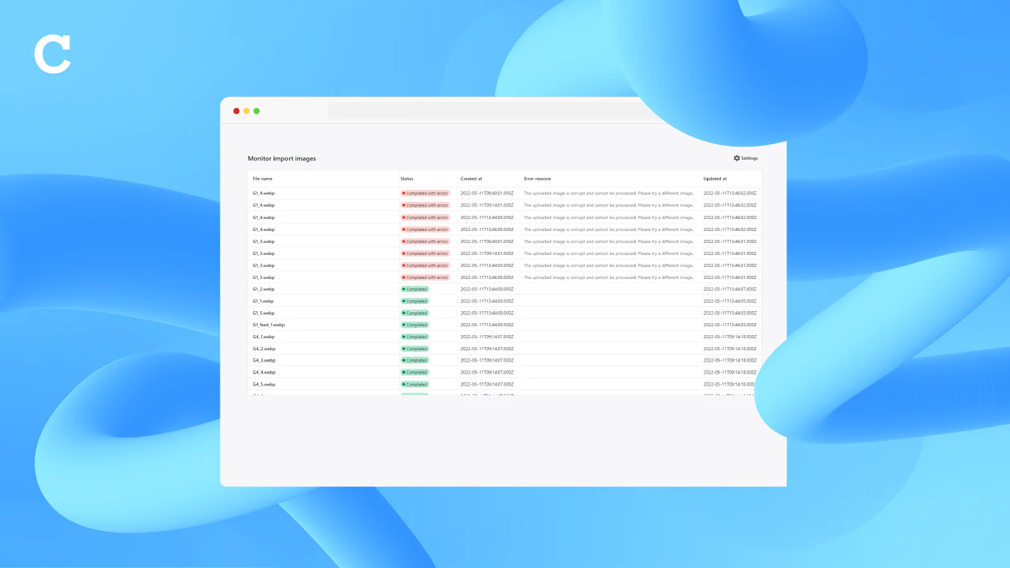Open Settings via the gear icon
The height and width of the screenshot is (568, 1010).
tap(737, 158)
